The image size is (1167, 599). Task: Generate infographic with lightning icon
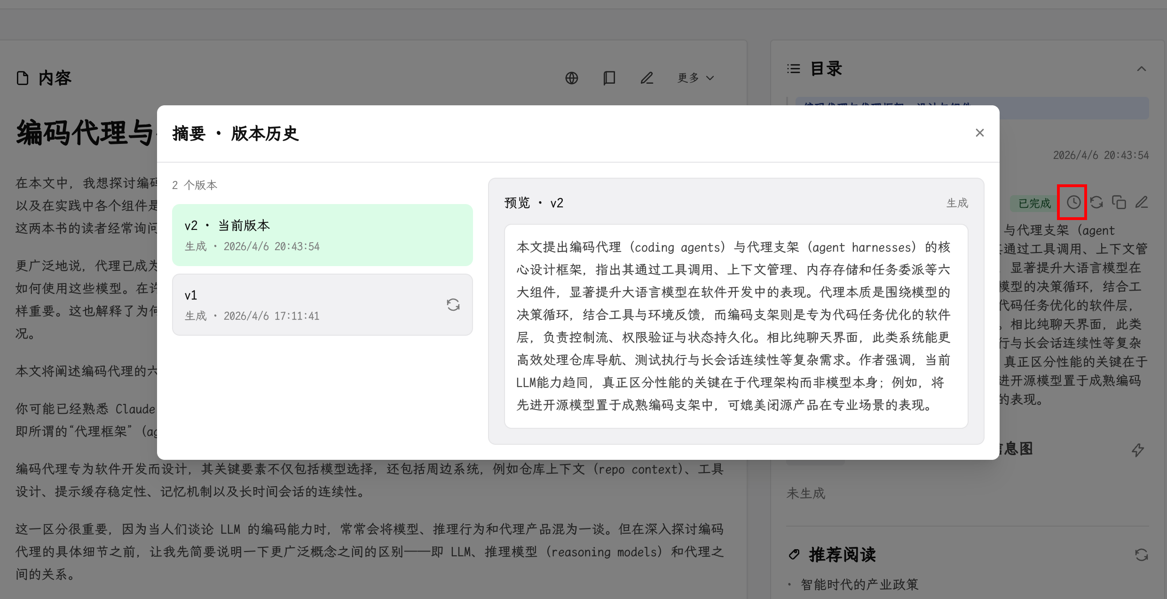click(x=1137, y=450)
